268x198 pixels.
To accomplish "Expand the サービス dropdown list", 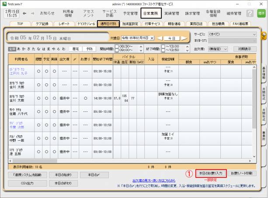I will (254, 34).
